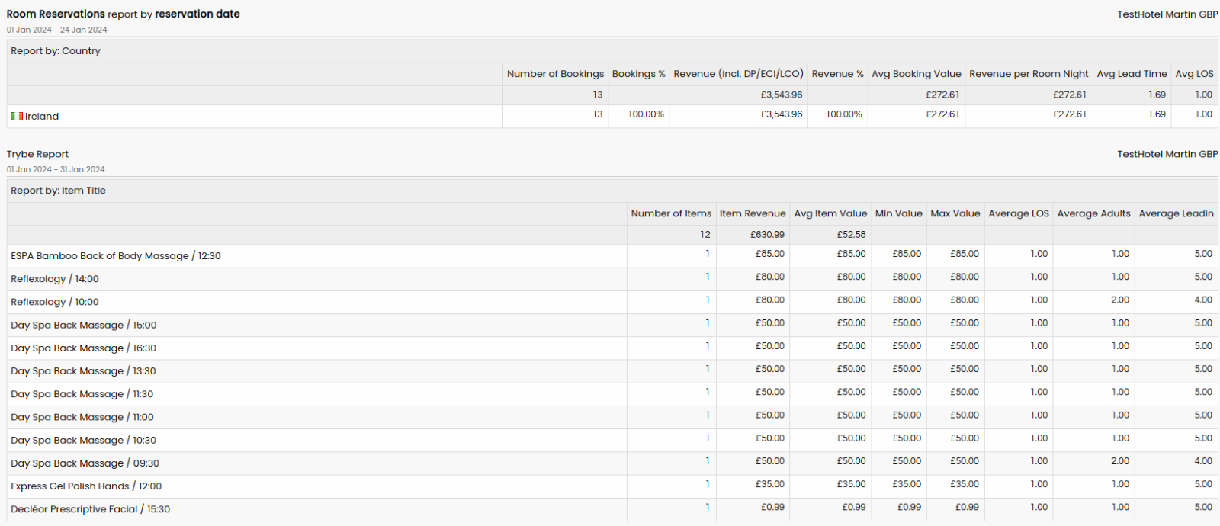Click the Number of Items column header

(x=671, y=214)
